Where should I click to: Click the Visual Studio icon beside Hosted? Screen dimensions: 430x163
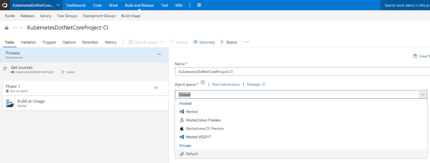click(x=182, y=112)
